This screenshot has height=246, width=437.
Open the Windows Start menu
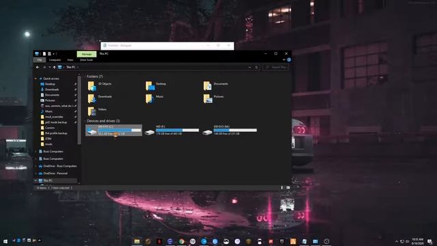coord(5,241)
